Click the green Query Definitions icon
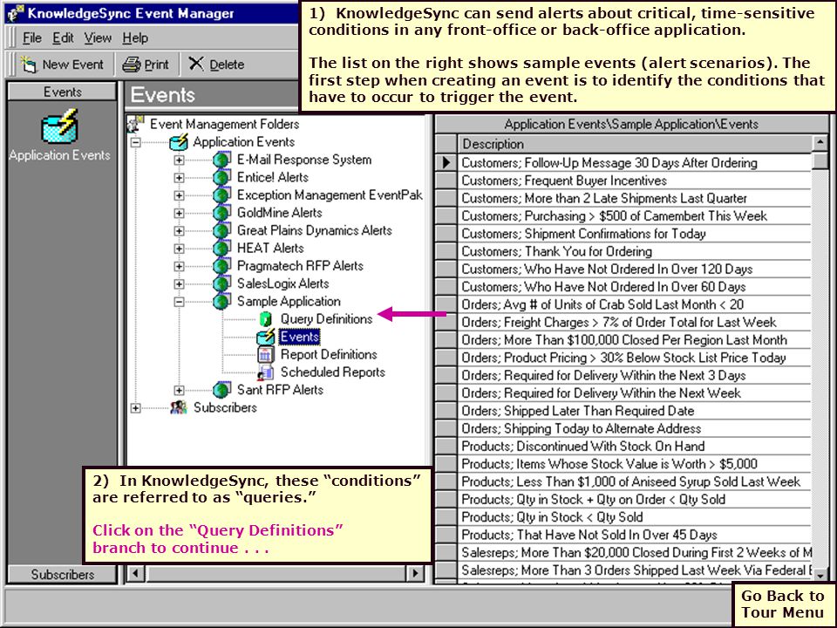The image size is (837, 628). (x=265, y=319)
